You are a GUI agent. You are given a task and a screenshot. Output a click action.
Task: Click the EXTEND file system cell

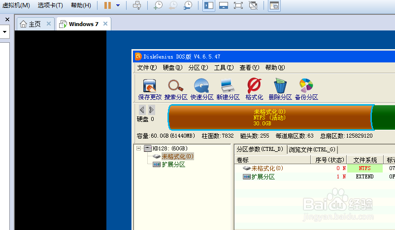click(365, 177)
